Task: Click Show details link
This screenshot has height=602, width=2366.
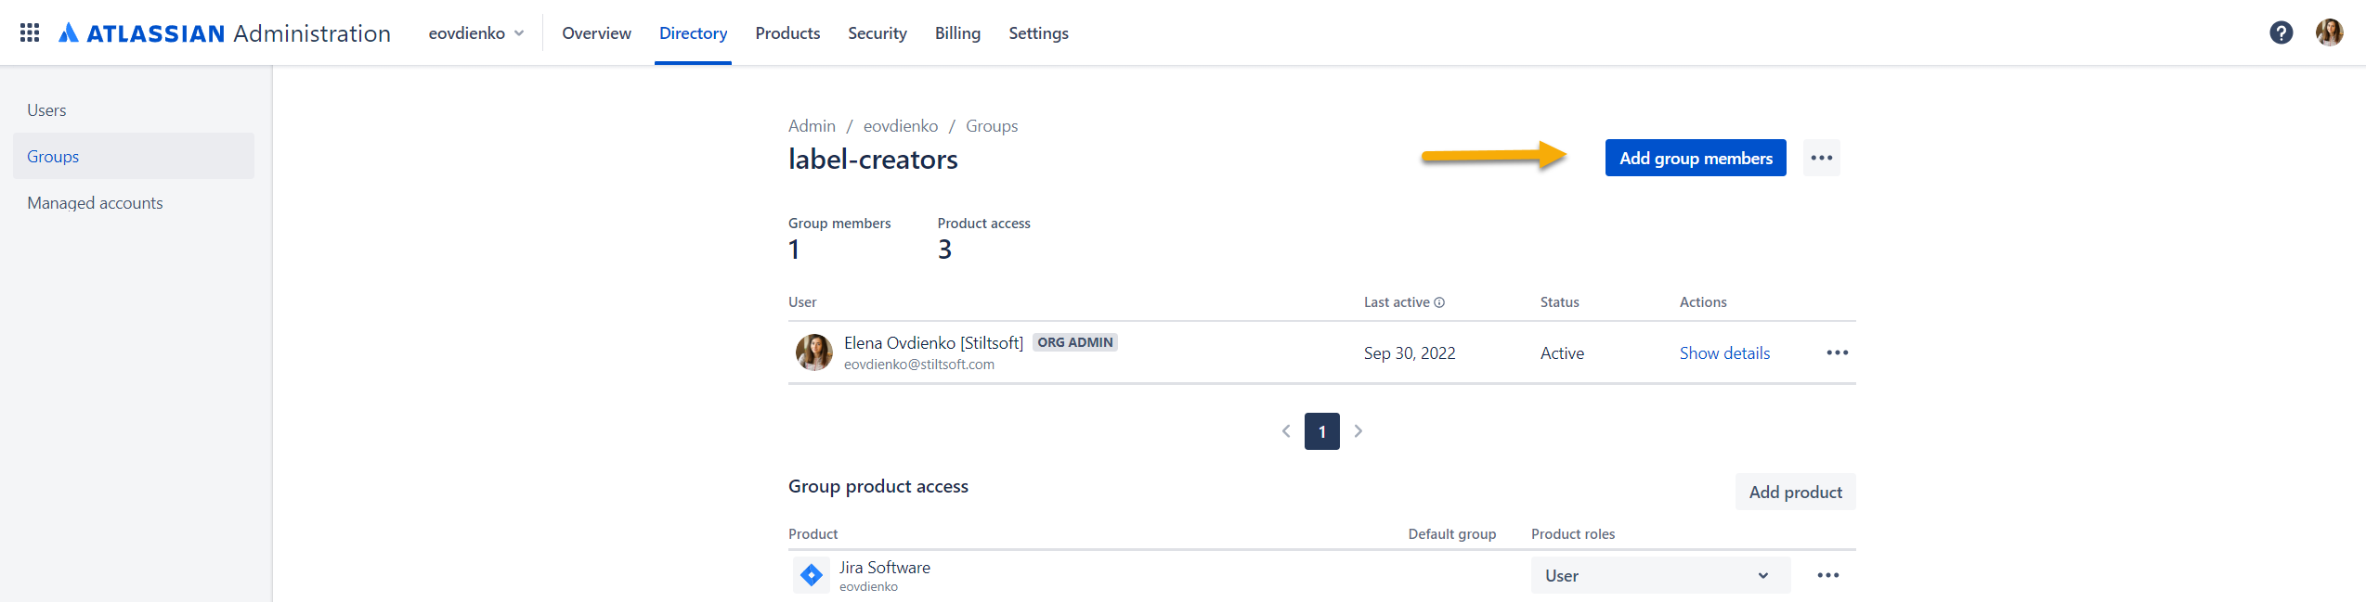Action: [x=1724, y=353]
